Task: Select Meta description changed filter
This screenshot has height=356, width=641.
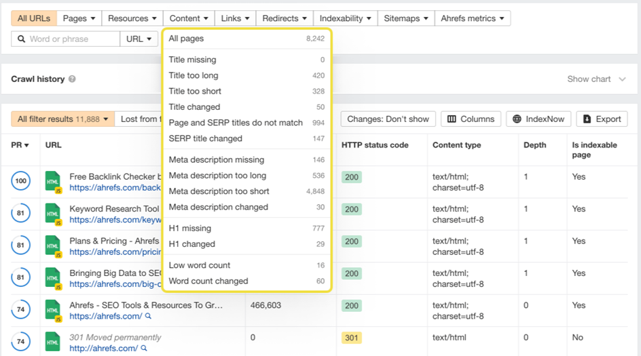Action: click(x=246, y=207)
